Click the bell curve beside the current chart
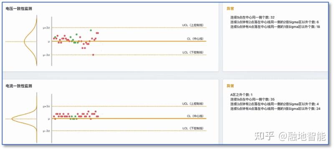The height and width of the screenshot is (150, 334). (x=25, y=118)
